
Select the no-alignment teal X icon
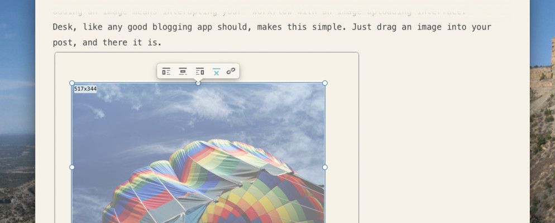(x=216, y=71)
